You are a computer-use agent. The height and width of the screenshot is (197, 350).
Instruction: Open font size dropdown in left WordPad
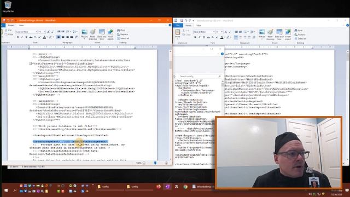click(x=44, y=32)
